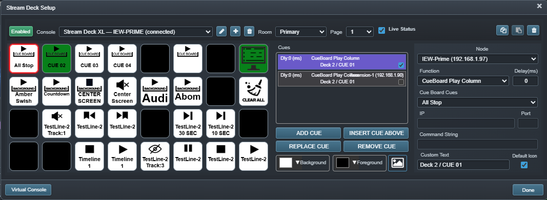Viewport: 547px width, 200px height.
Task: Select the Countdown background key
Action: coord(56,91)
